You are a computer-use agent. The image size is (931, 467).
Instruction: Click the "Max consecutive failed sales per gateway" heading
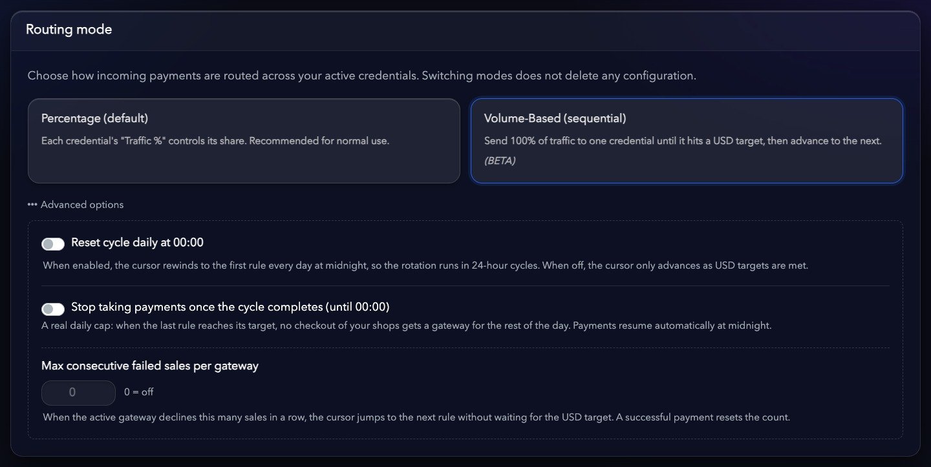click(150, 366)
